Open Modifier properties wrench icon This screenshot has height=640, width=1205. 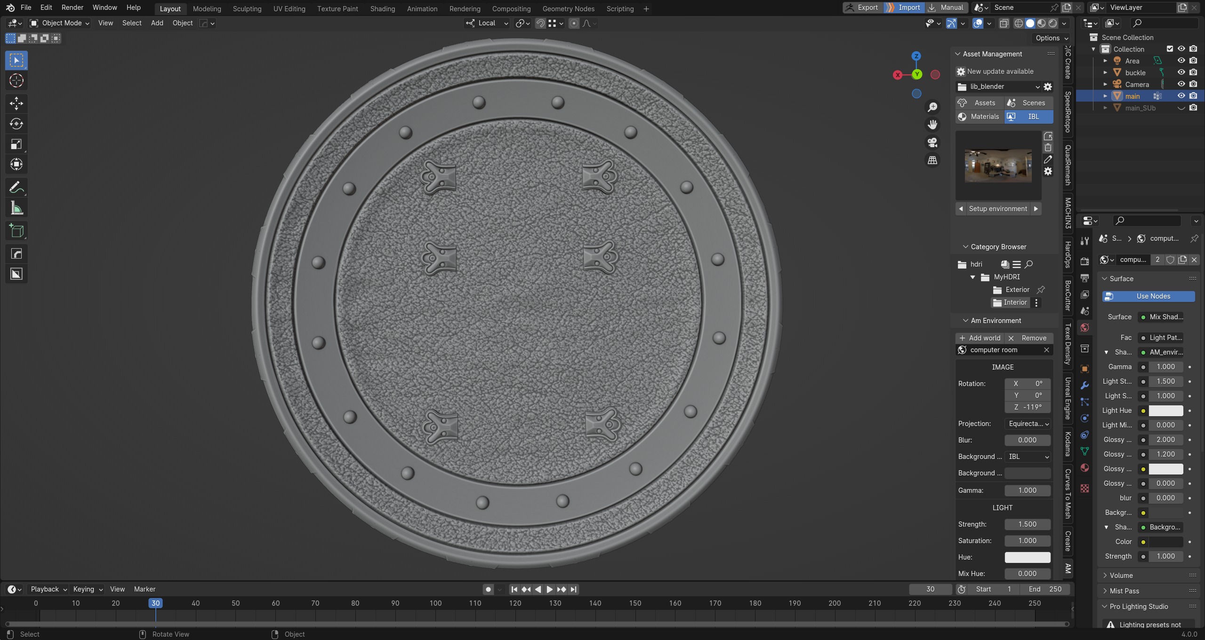click(1085, 386)
